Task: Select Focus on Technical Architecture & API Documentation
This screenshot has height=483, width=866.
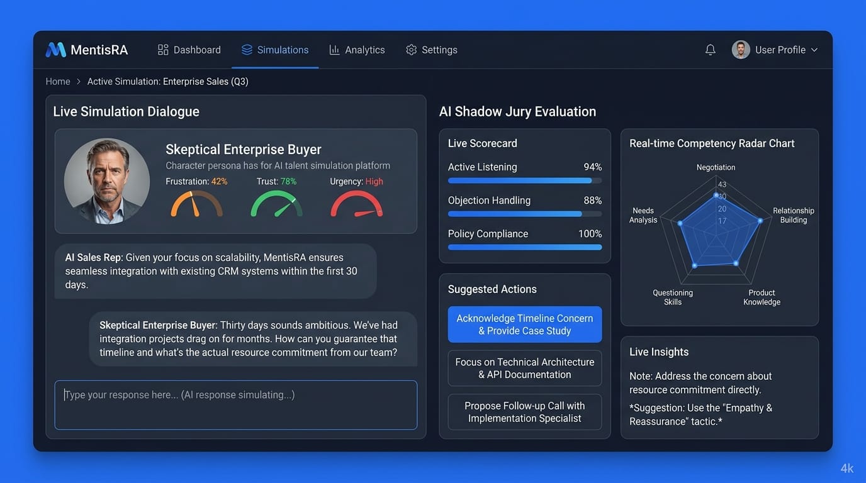Action: click(525, 368)
